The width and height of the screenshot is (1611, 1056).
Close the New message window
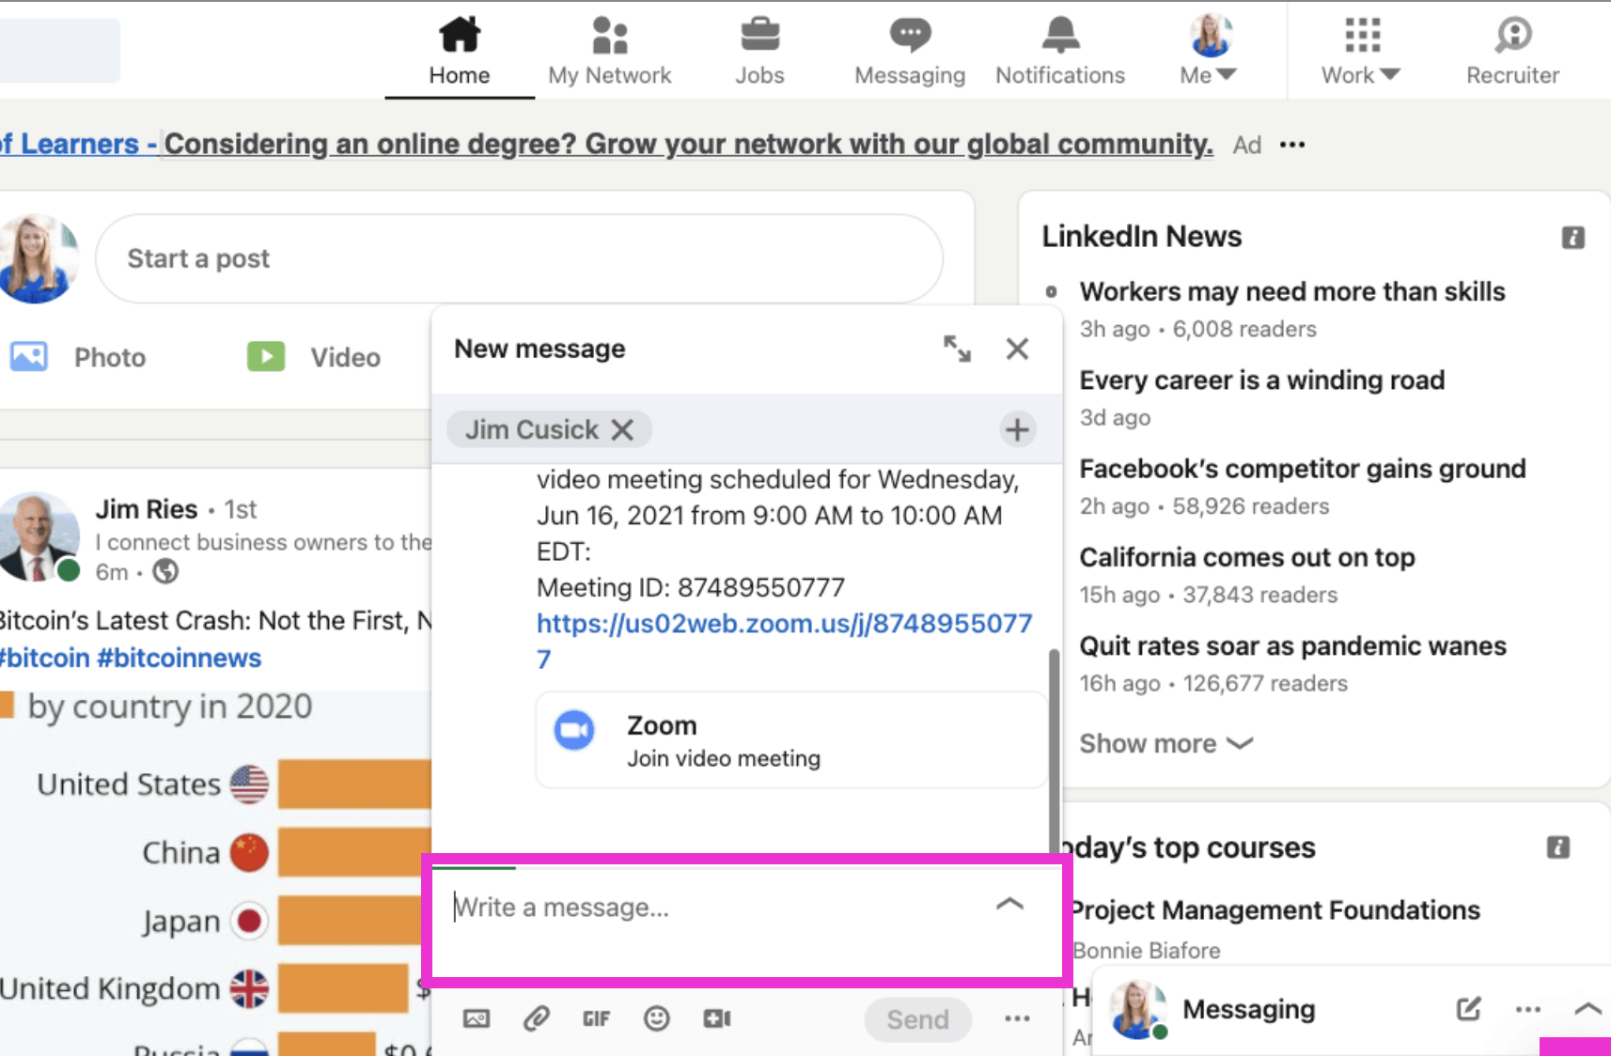(1017, 349)
